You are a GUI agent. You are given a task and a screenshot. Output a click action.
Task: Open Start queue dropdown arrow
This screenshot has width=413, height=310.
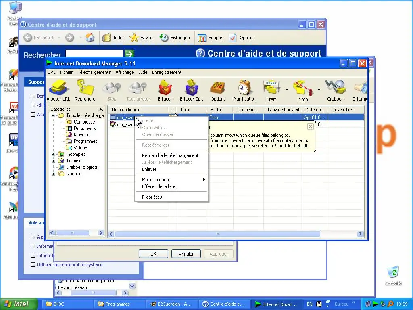pos(287,90)
